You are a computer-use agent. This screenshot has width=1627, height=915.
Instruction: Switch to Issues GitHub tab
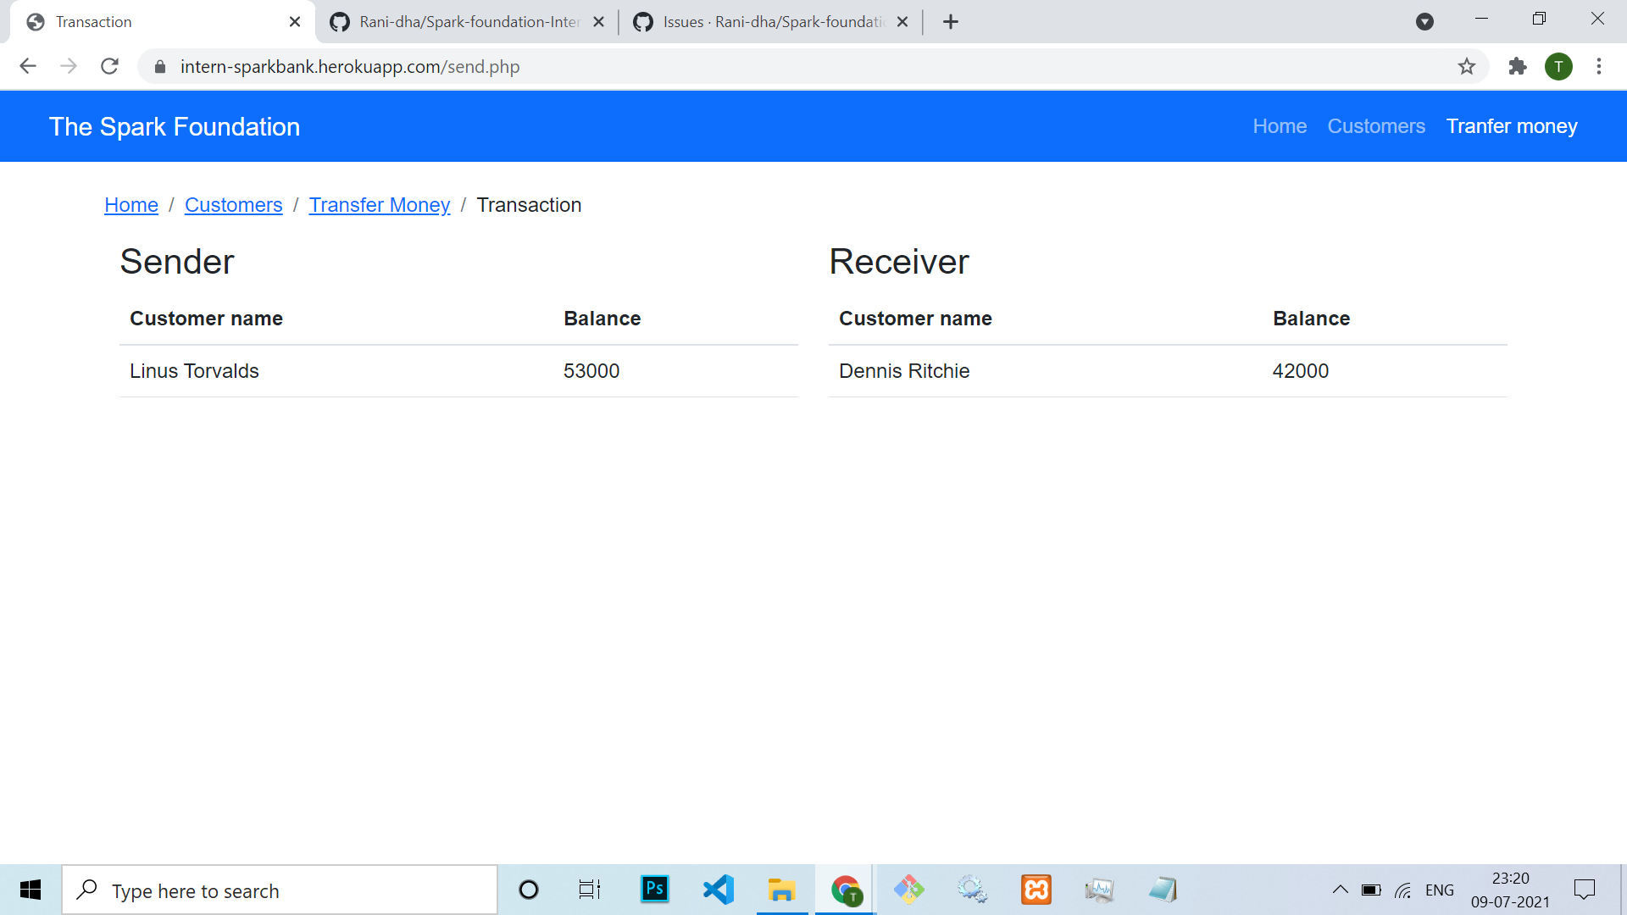point(771,22)
